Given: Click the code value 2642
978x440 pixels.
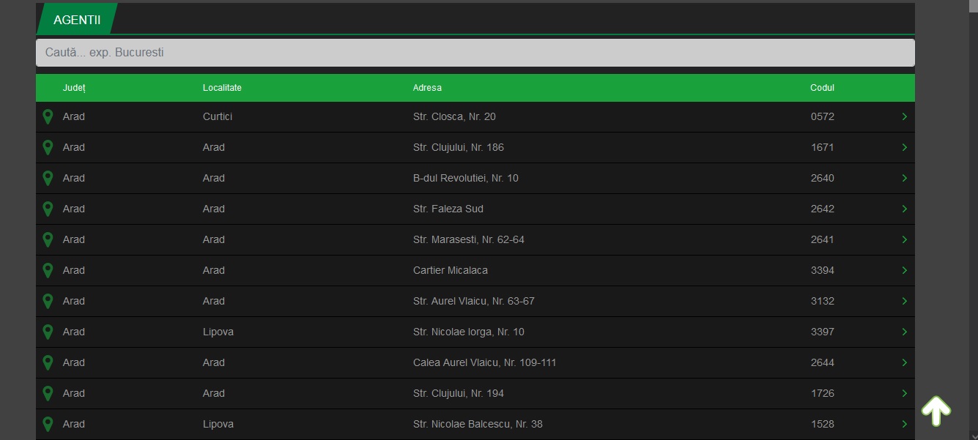Looking at the screenshot, I should [823, 209].
